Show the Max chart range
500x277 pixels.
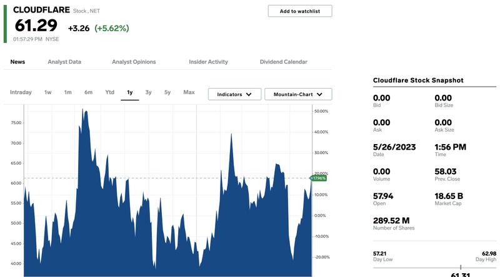tap(189, 92)
